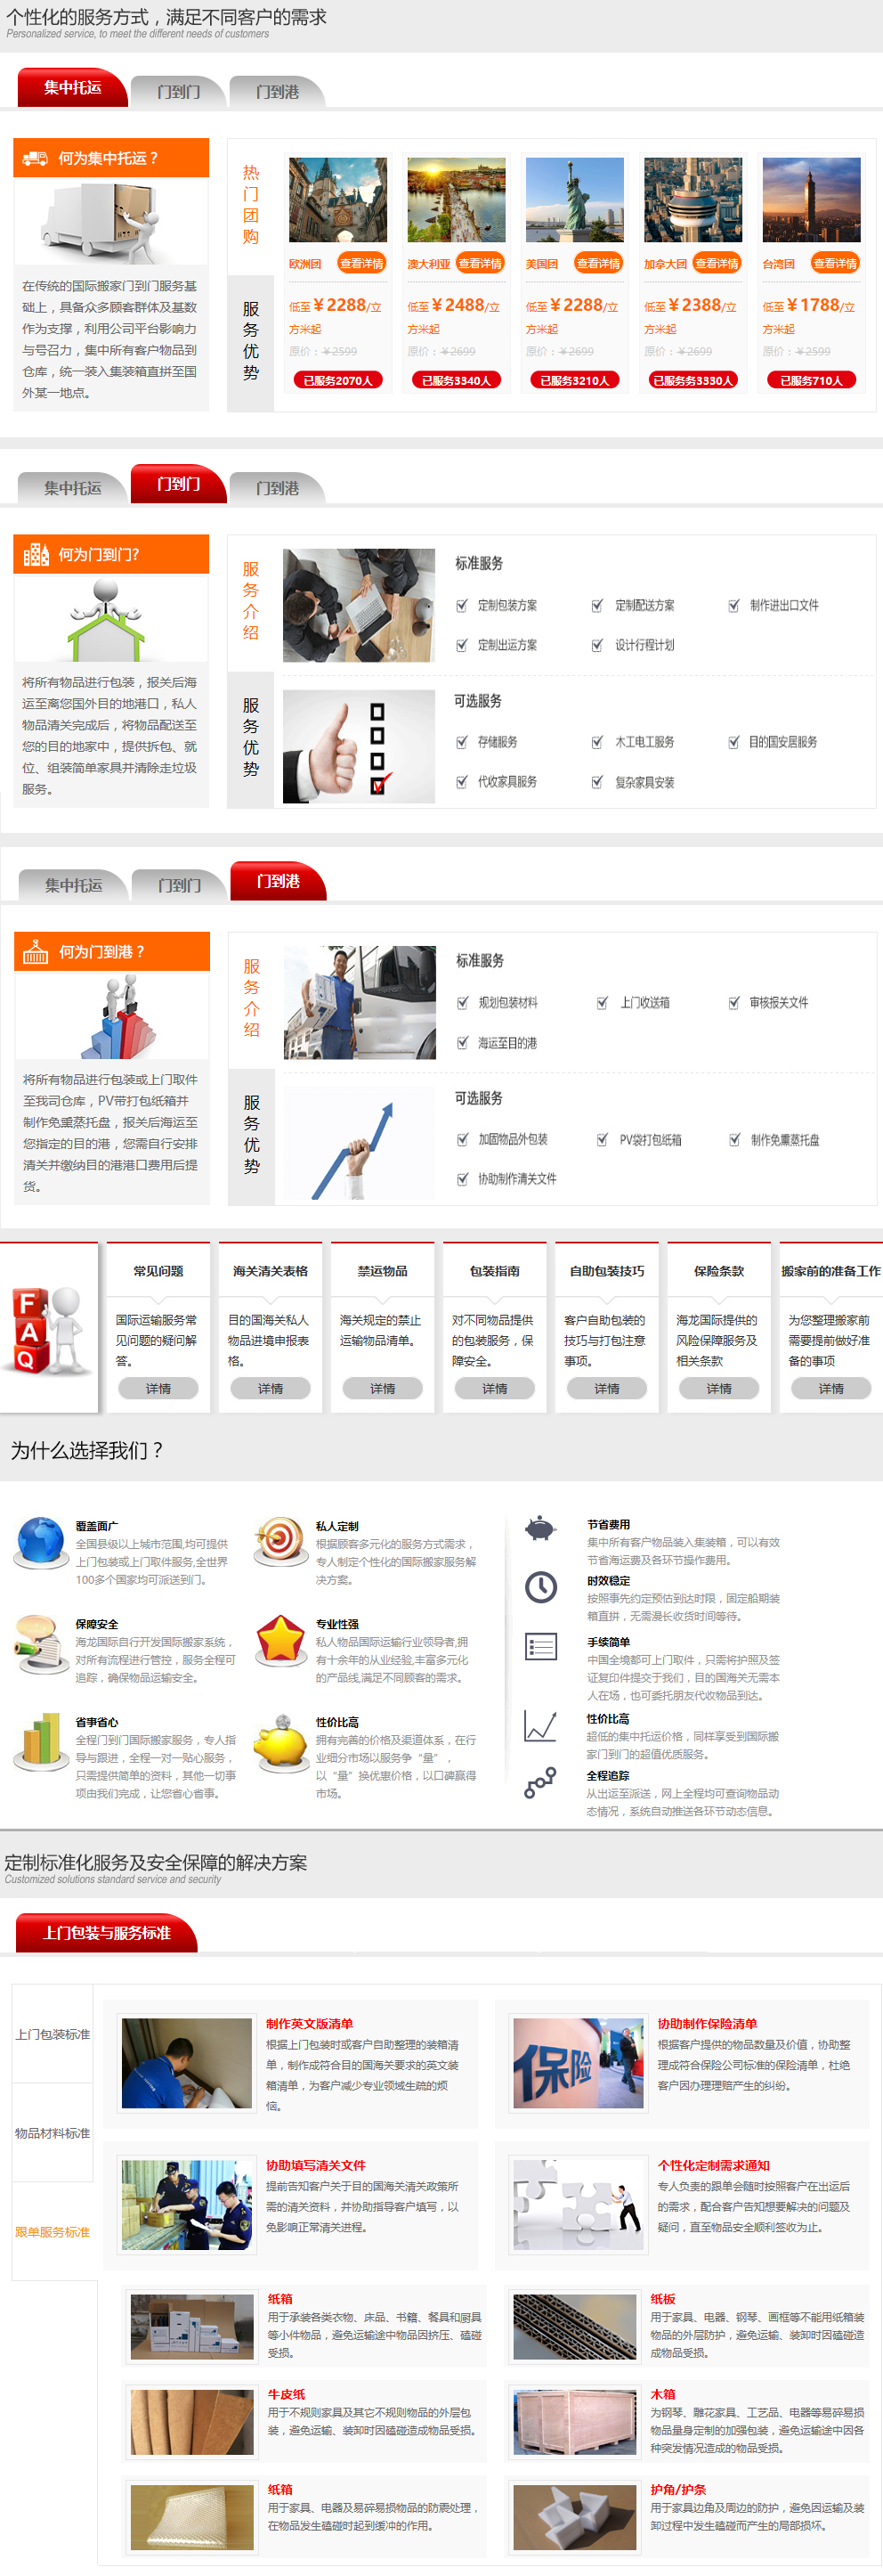Open the 个性化定制需求通知 link
883x2576 pixels.
point(713,2165)
